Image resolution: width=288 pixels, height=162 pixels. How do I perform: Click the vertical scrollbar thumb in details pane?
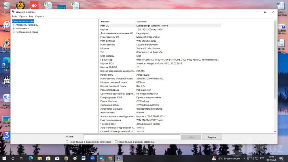click(x=275, y=60)
